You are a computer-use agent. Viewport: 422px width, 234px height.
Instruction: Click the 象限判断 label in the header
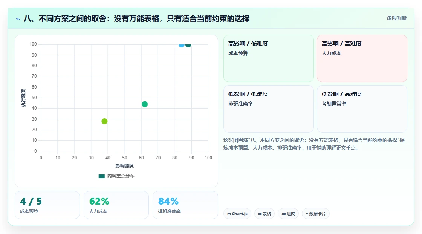point(396,18)
